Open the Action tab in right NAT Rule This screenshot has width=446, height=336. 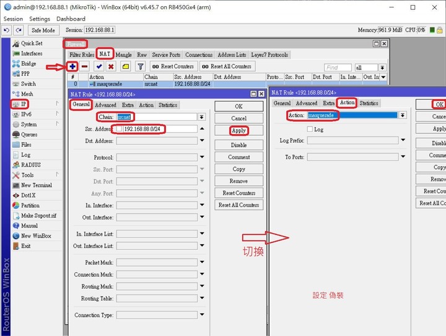click(x=348, y=102)
